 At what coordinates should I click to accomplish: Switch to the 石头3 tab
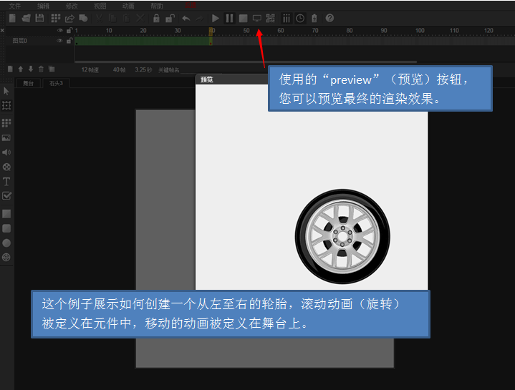click(x=56, y=83)
